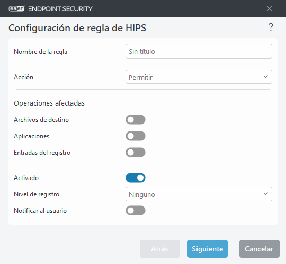Viewport: 286px width, 264px height.
Task: Close the HIPS rule configuration window
Action: point(269,8)
